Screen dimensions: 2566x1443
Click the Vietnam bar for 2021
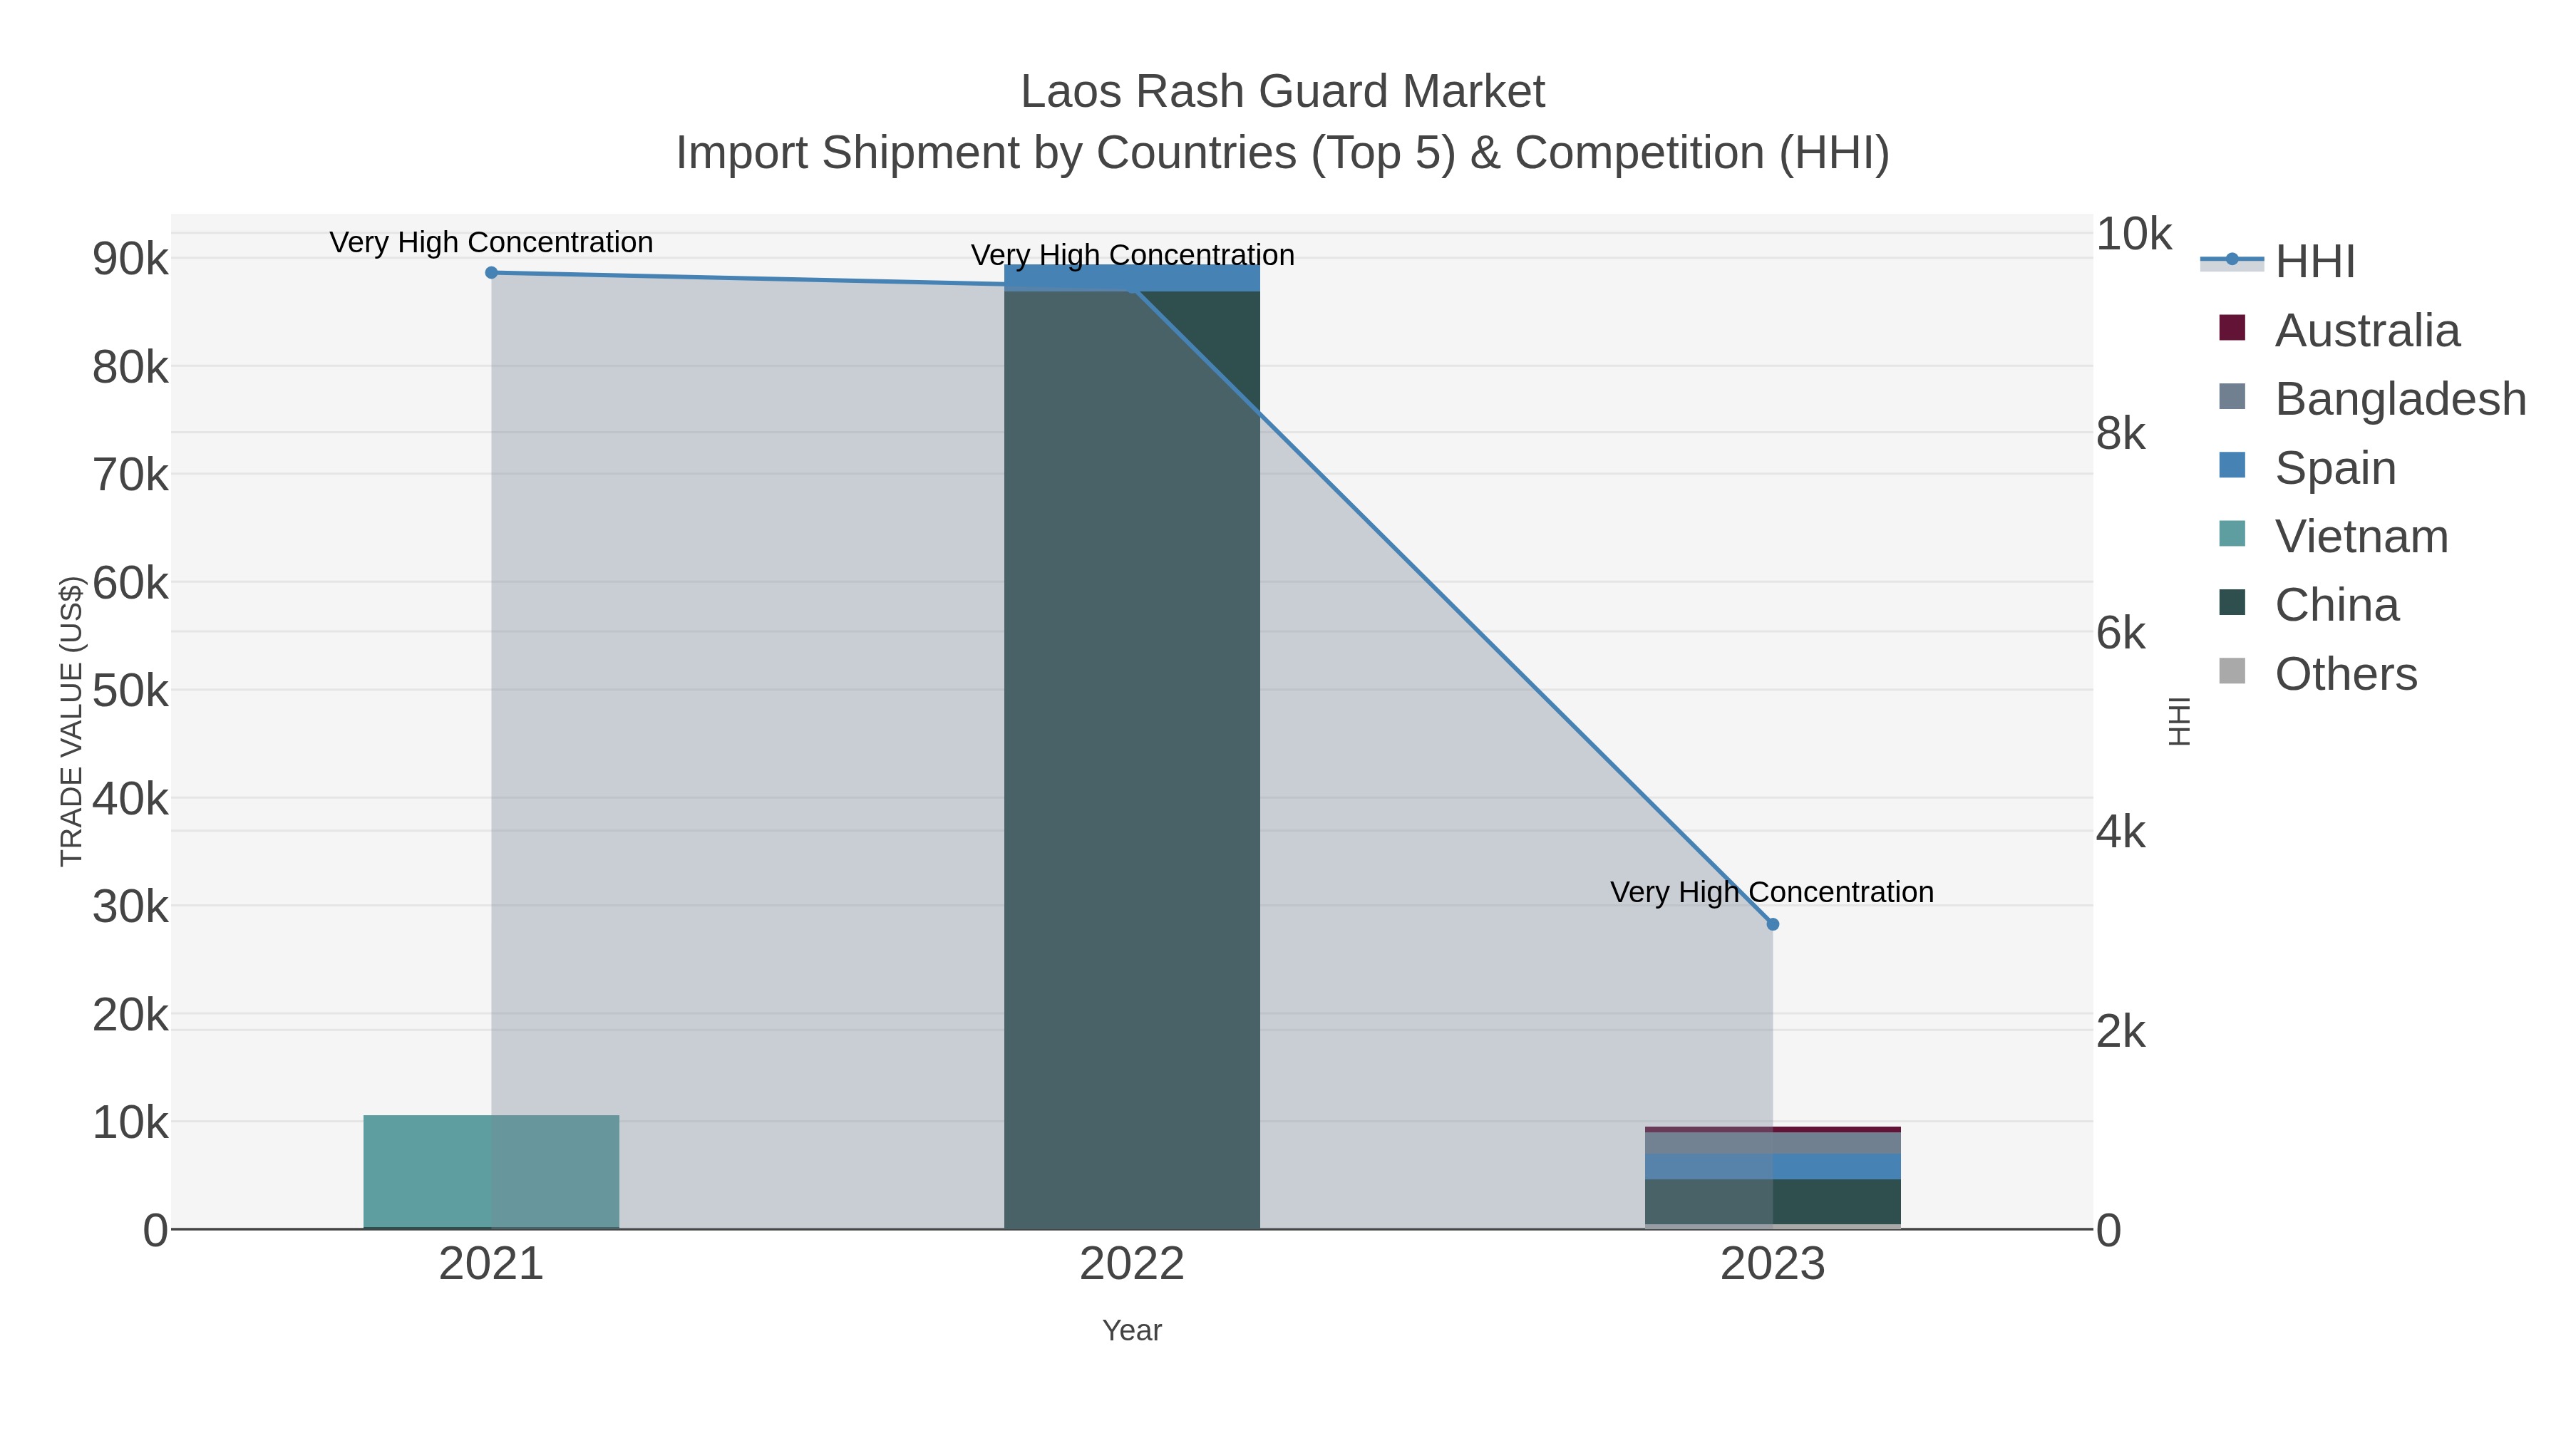(x=491, y=1171)
